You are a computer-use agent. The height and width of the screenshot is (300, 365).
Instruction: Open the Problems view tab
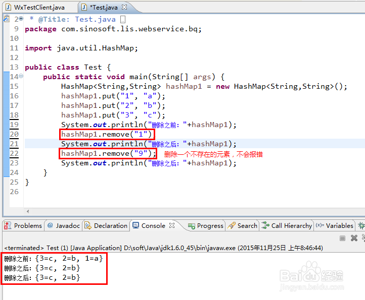(x=23, y=225)
